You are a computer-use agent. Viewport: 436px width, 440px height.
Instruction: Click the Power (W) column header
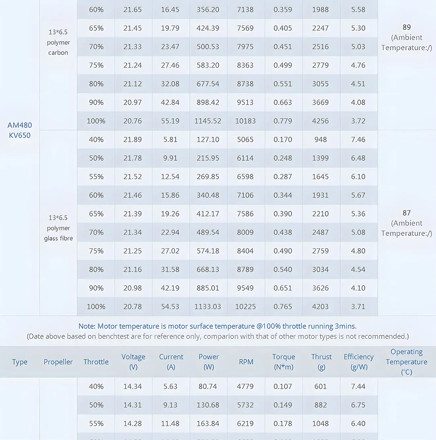click(x=208, y=362)
